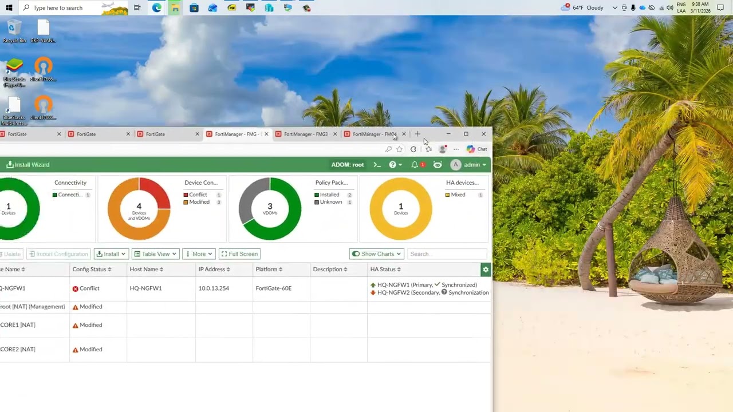Screen dimensions: 733x412
Task: Sort by Description column header
Action: tap(330, 270)
